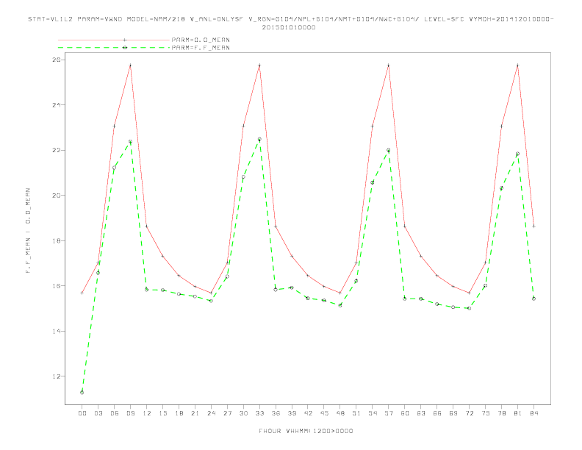Click y-axis tick label 26
582x450 pixels.
click(x=56, y=60)
